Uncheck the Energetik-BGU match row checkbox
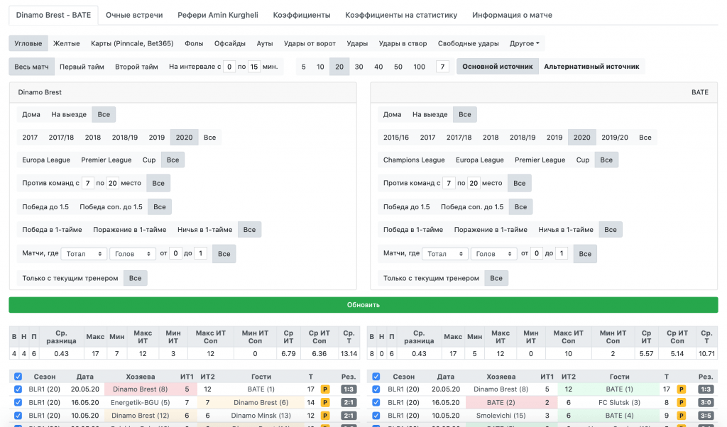This screenshot has width=727, height=427. point(18,402)
